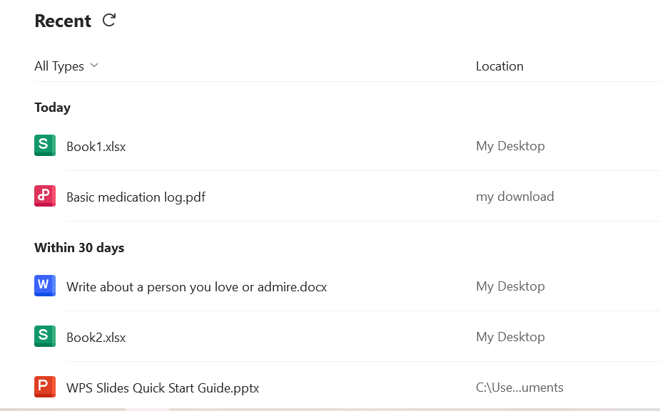Viewport: 660px width, 411px height.
Task: Open Basic medication log.pdf
Action: tap(136, 197)
